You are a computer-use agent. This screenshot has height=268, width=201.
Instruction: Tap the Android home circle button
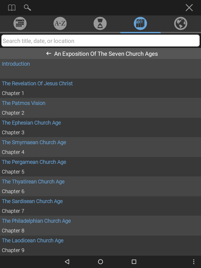coord(100,262)
